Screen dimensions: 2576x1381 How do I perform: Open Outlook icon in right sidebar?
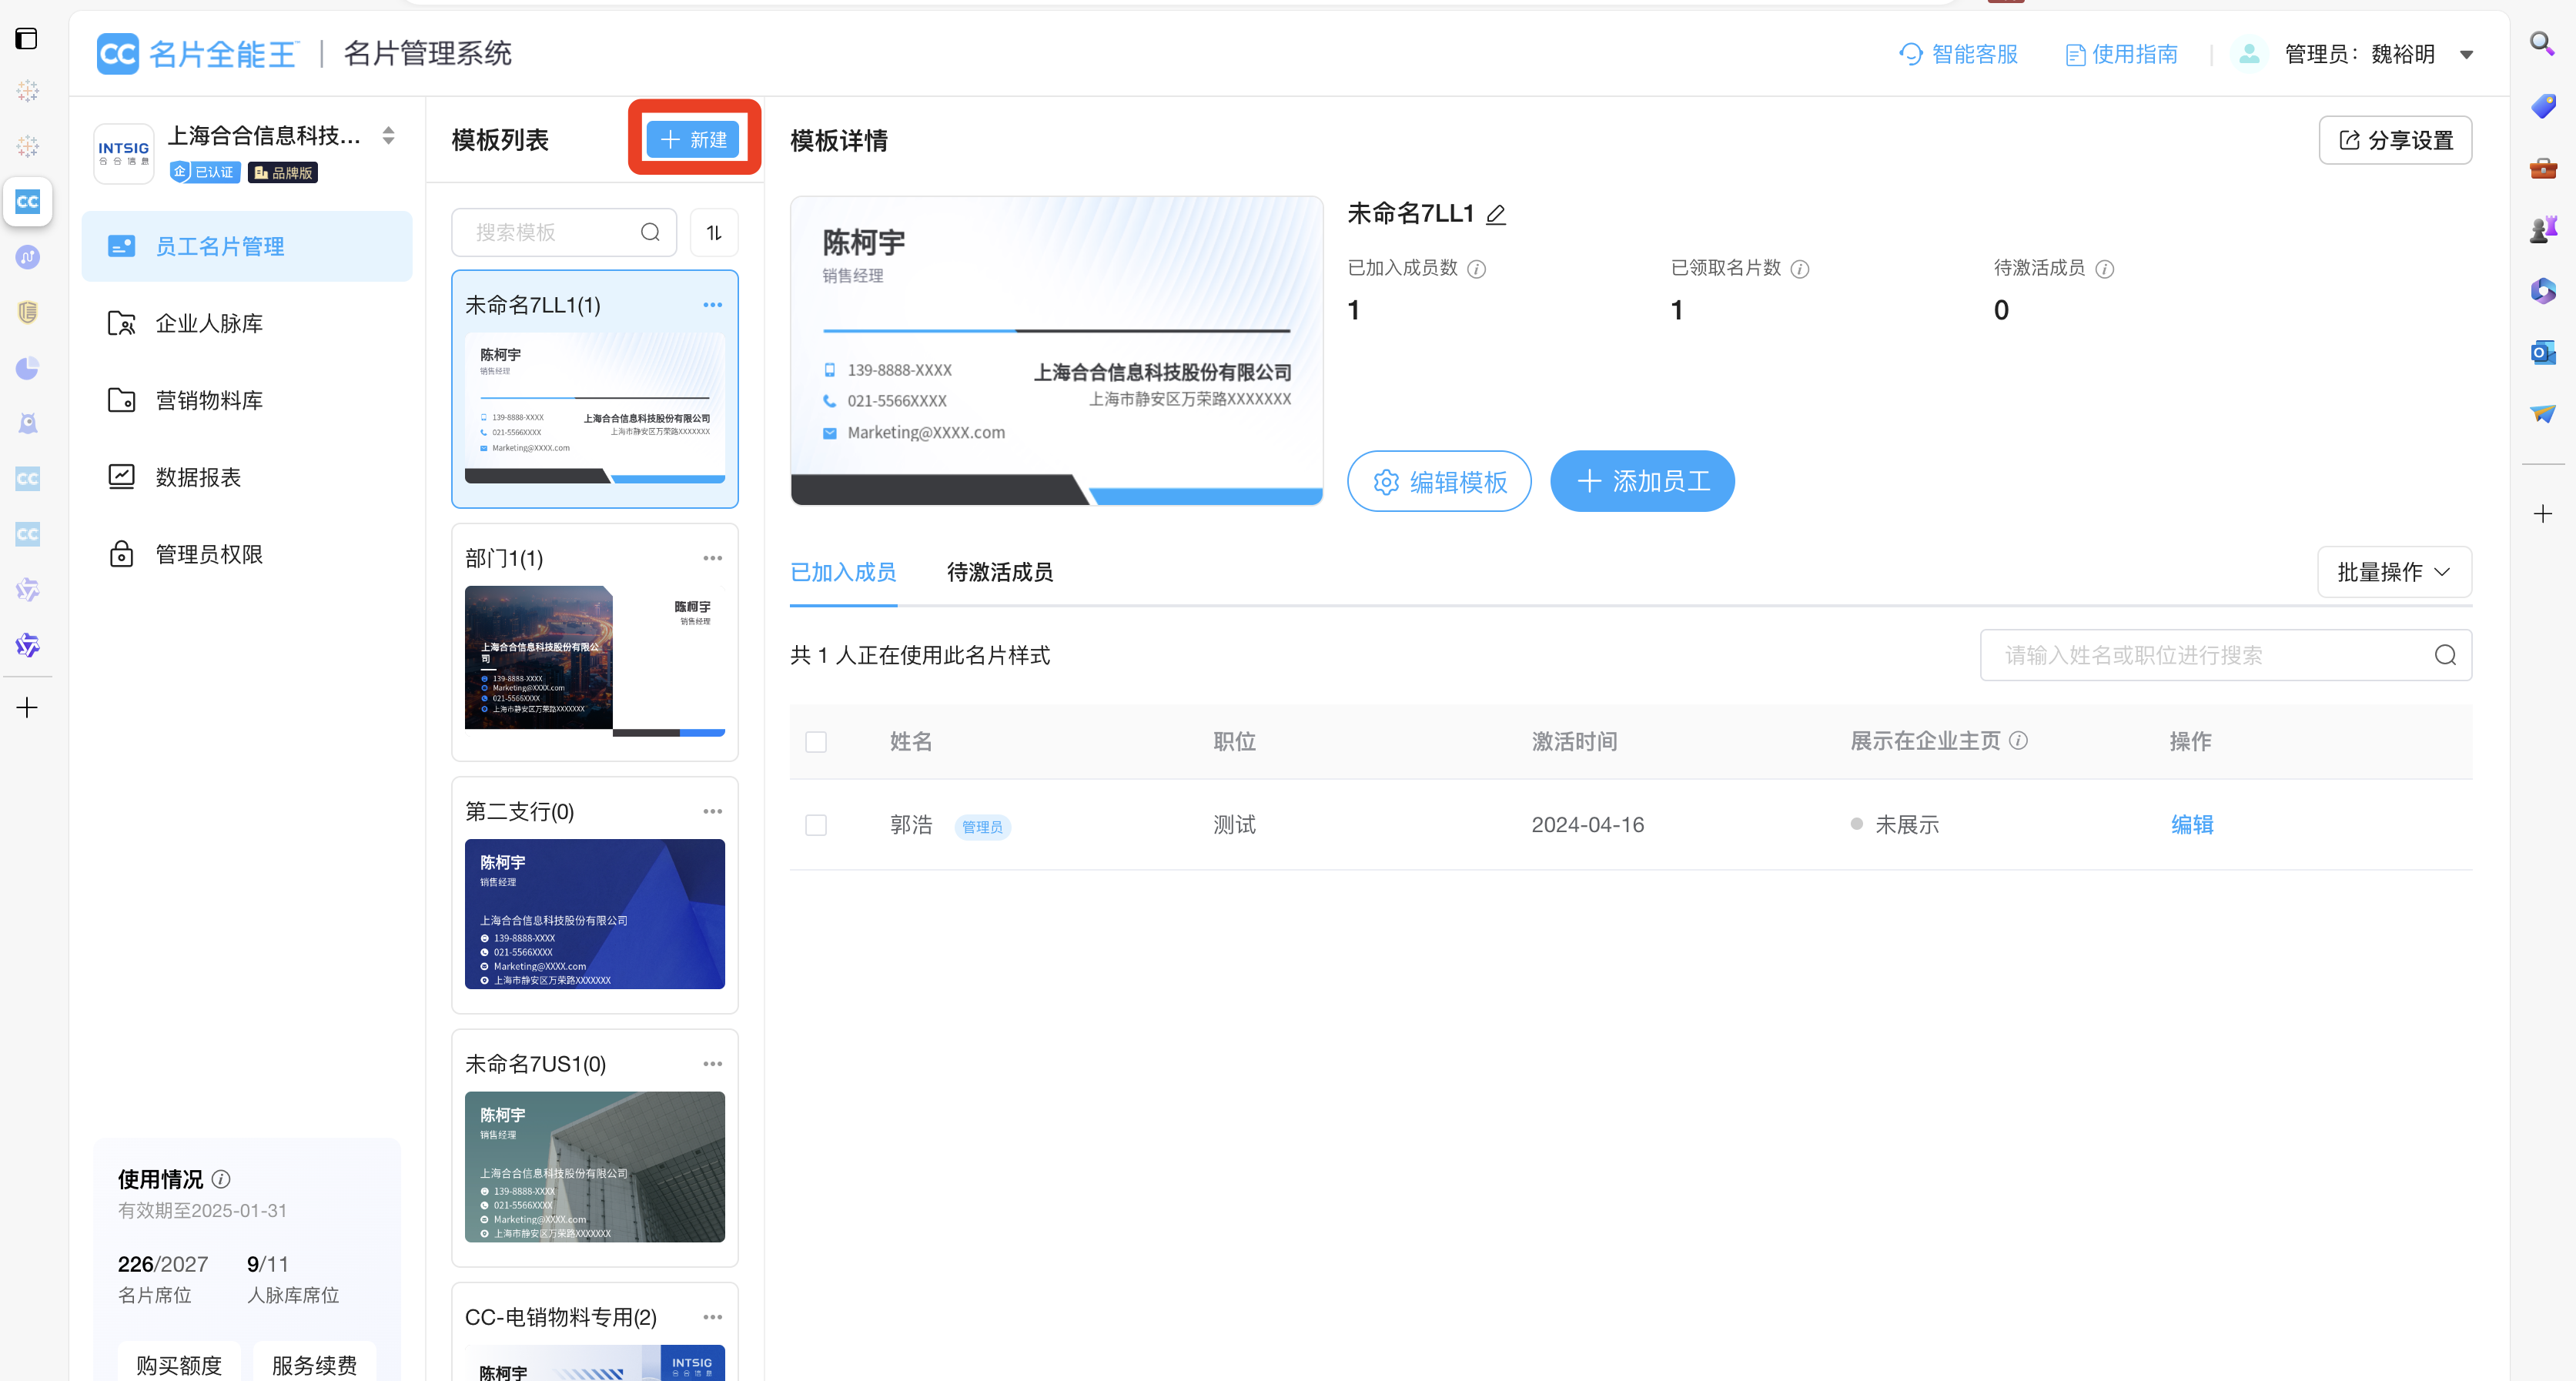tap(2543, 352)
